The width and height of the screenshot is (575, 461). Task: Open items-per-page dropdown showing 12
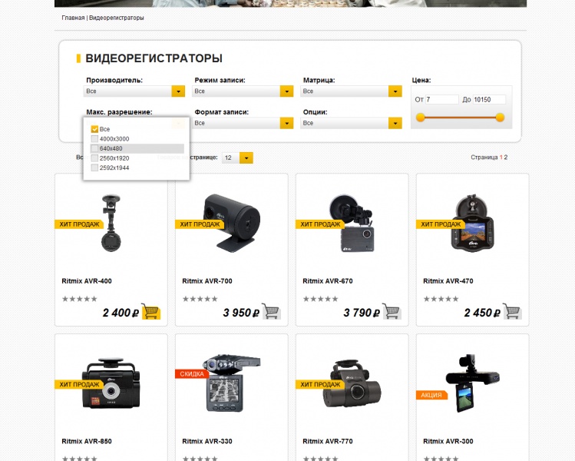237,158
